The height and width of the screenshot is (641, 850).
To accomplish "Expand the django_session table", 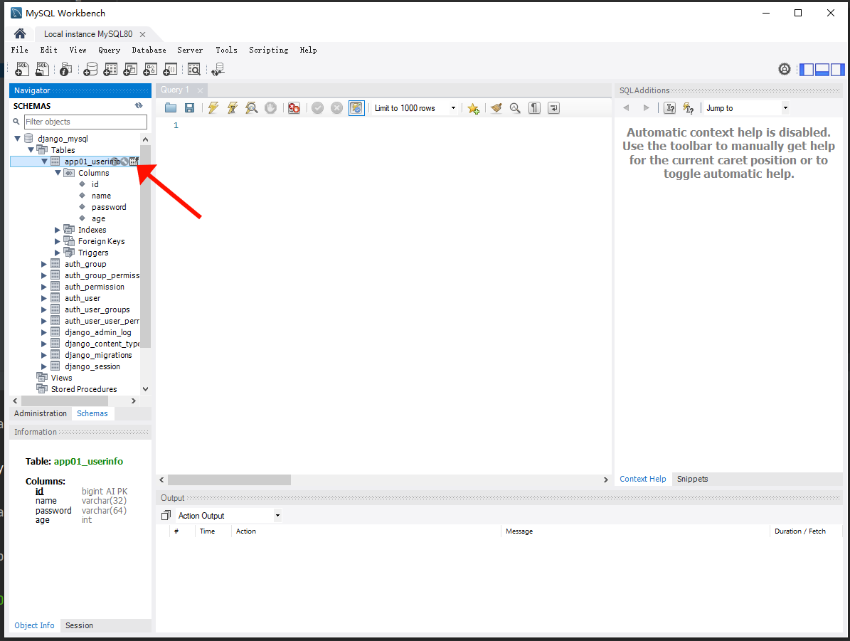I will click(44, 366).
